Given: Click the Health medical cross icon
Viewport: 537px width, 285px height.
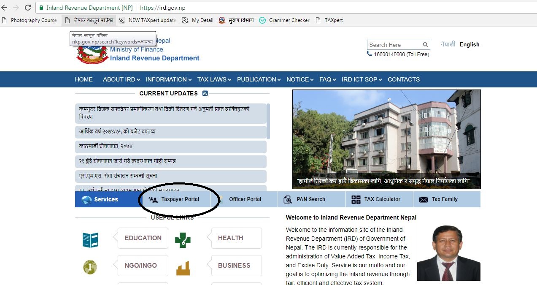Looking at the screenshot, I should (183, 239).
